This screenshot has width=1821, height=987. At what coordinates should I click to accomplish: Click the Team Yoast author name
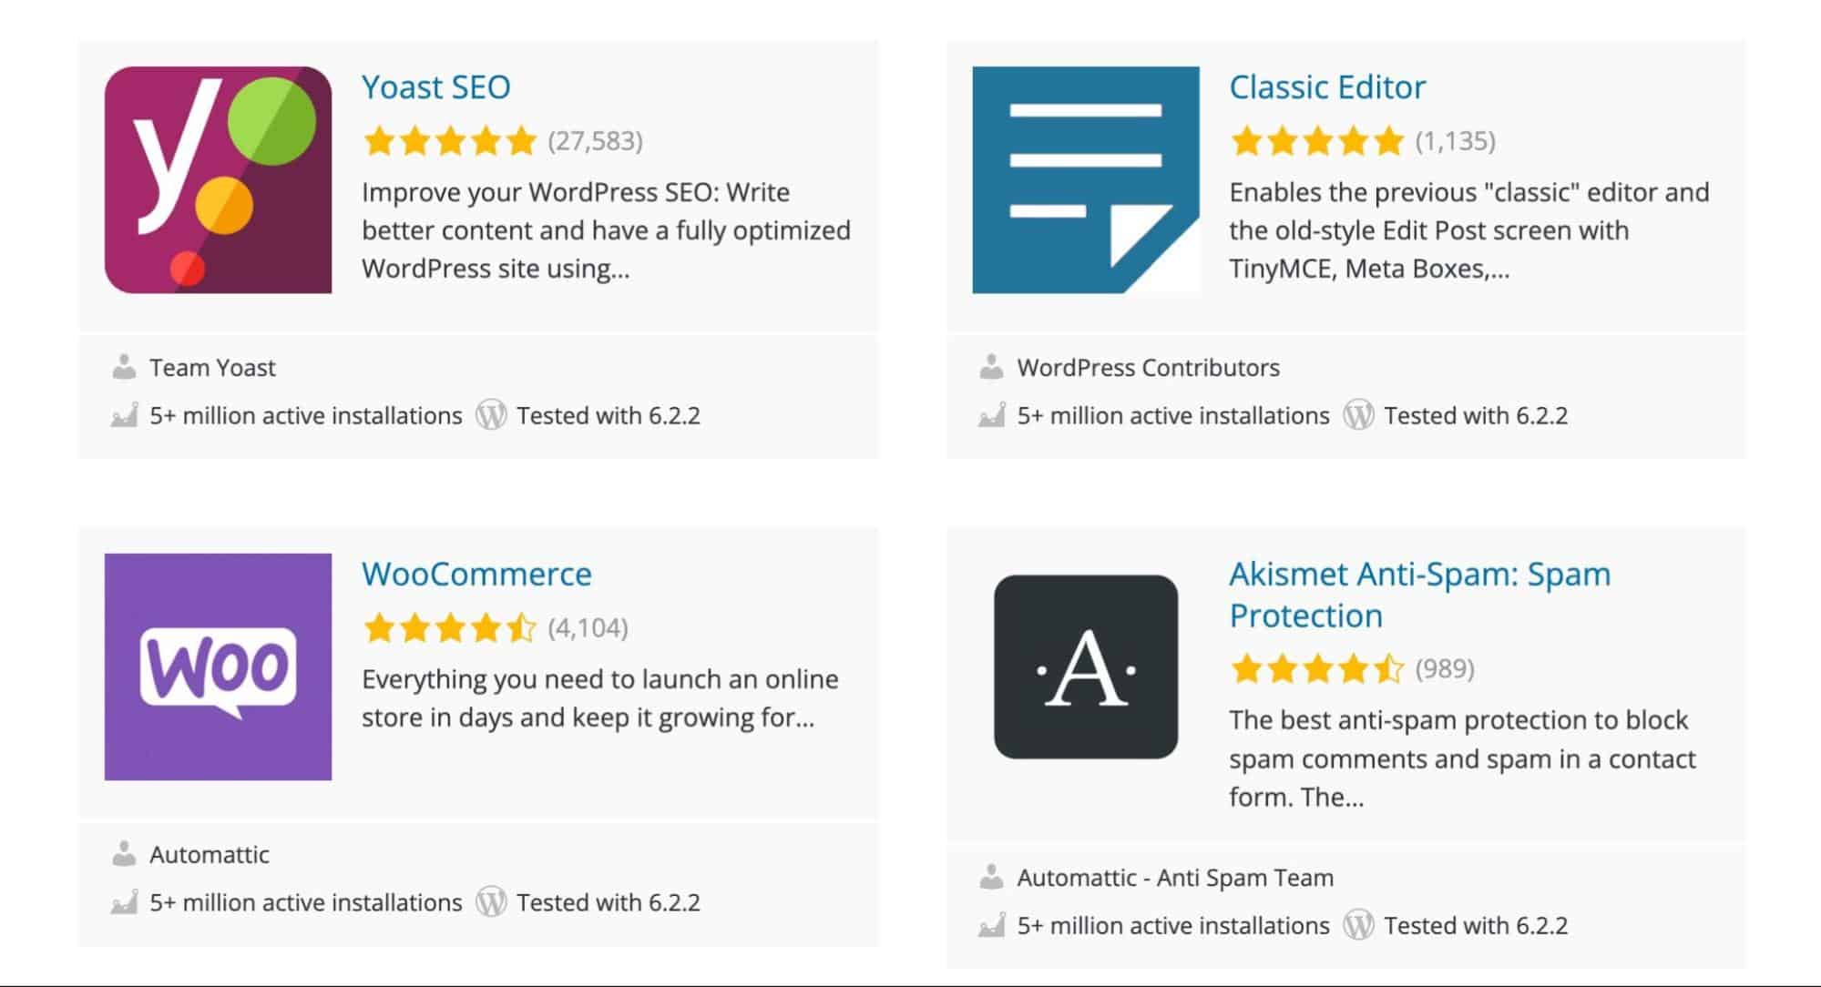[212, 368]
